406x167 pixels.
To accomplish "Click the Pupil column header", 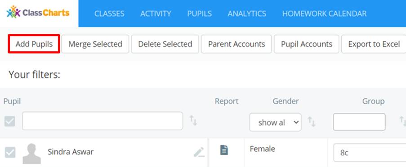I will click(12, 101).
